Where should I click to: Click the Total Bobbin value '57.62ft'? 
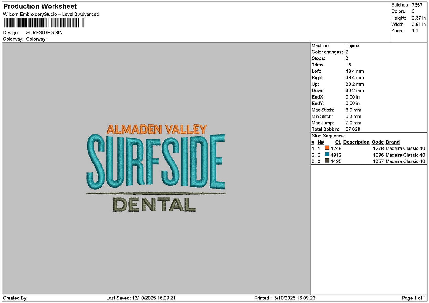[x=353, y=129]
